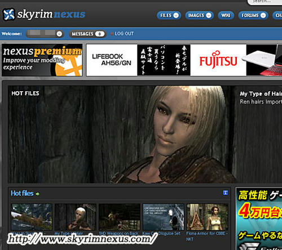Screen dimensions: 282x250
Task: Click the 'HOT FILES' banner heading
Action: [25, 93]
